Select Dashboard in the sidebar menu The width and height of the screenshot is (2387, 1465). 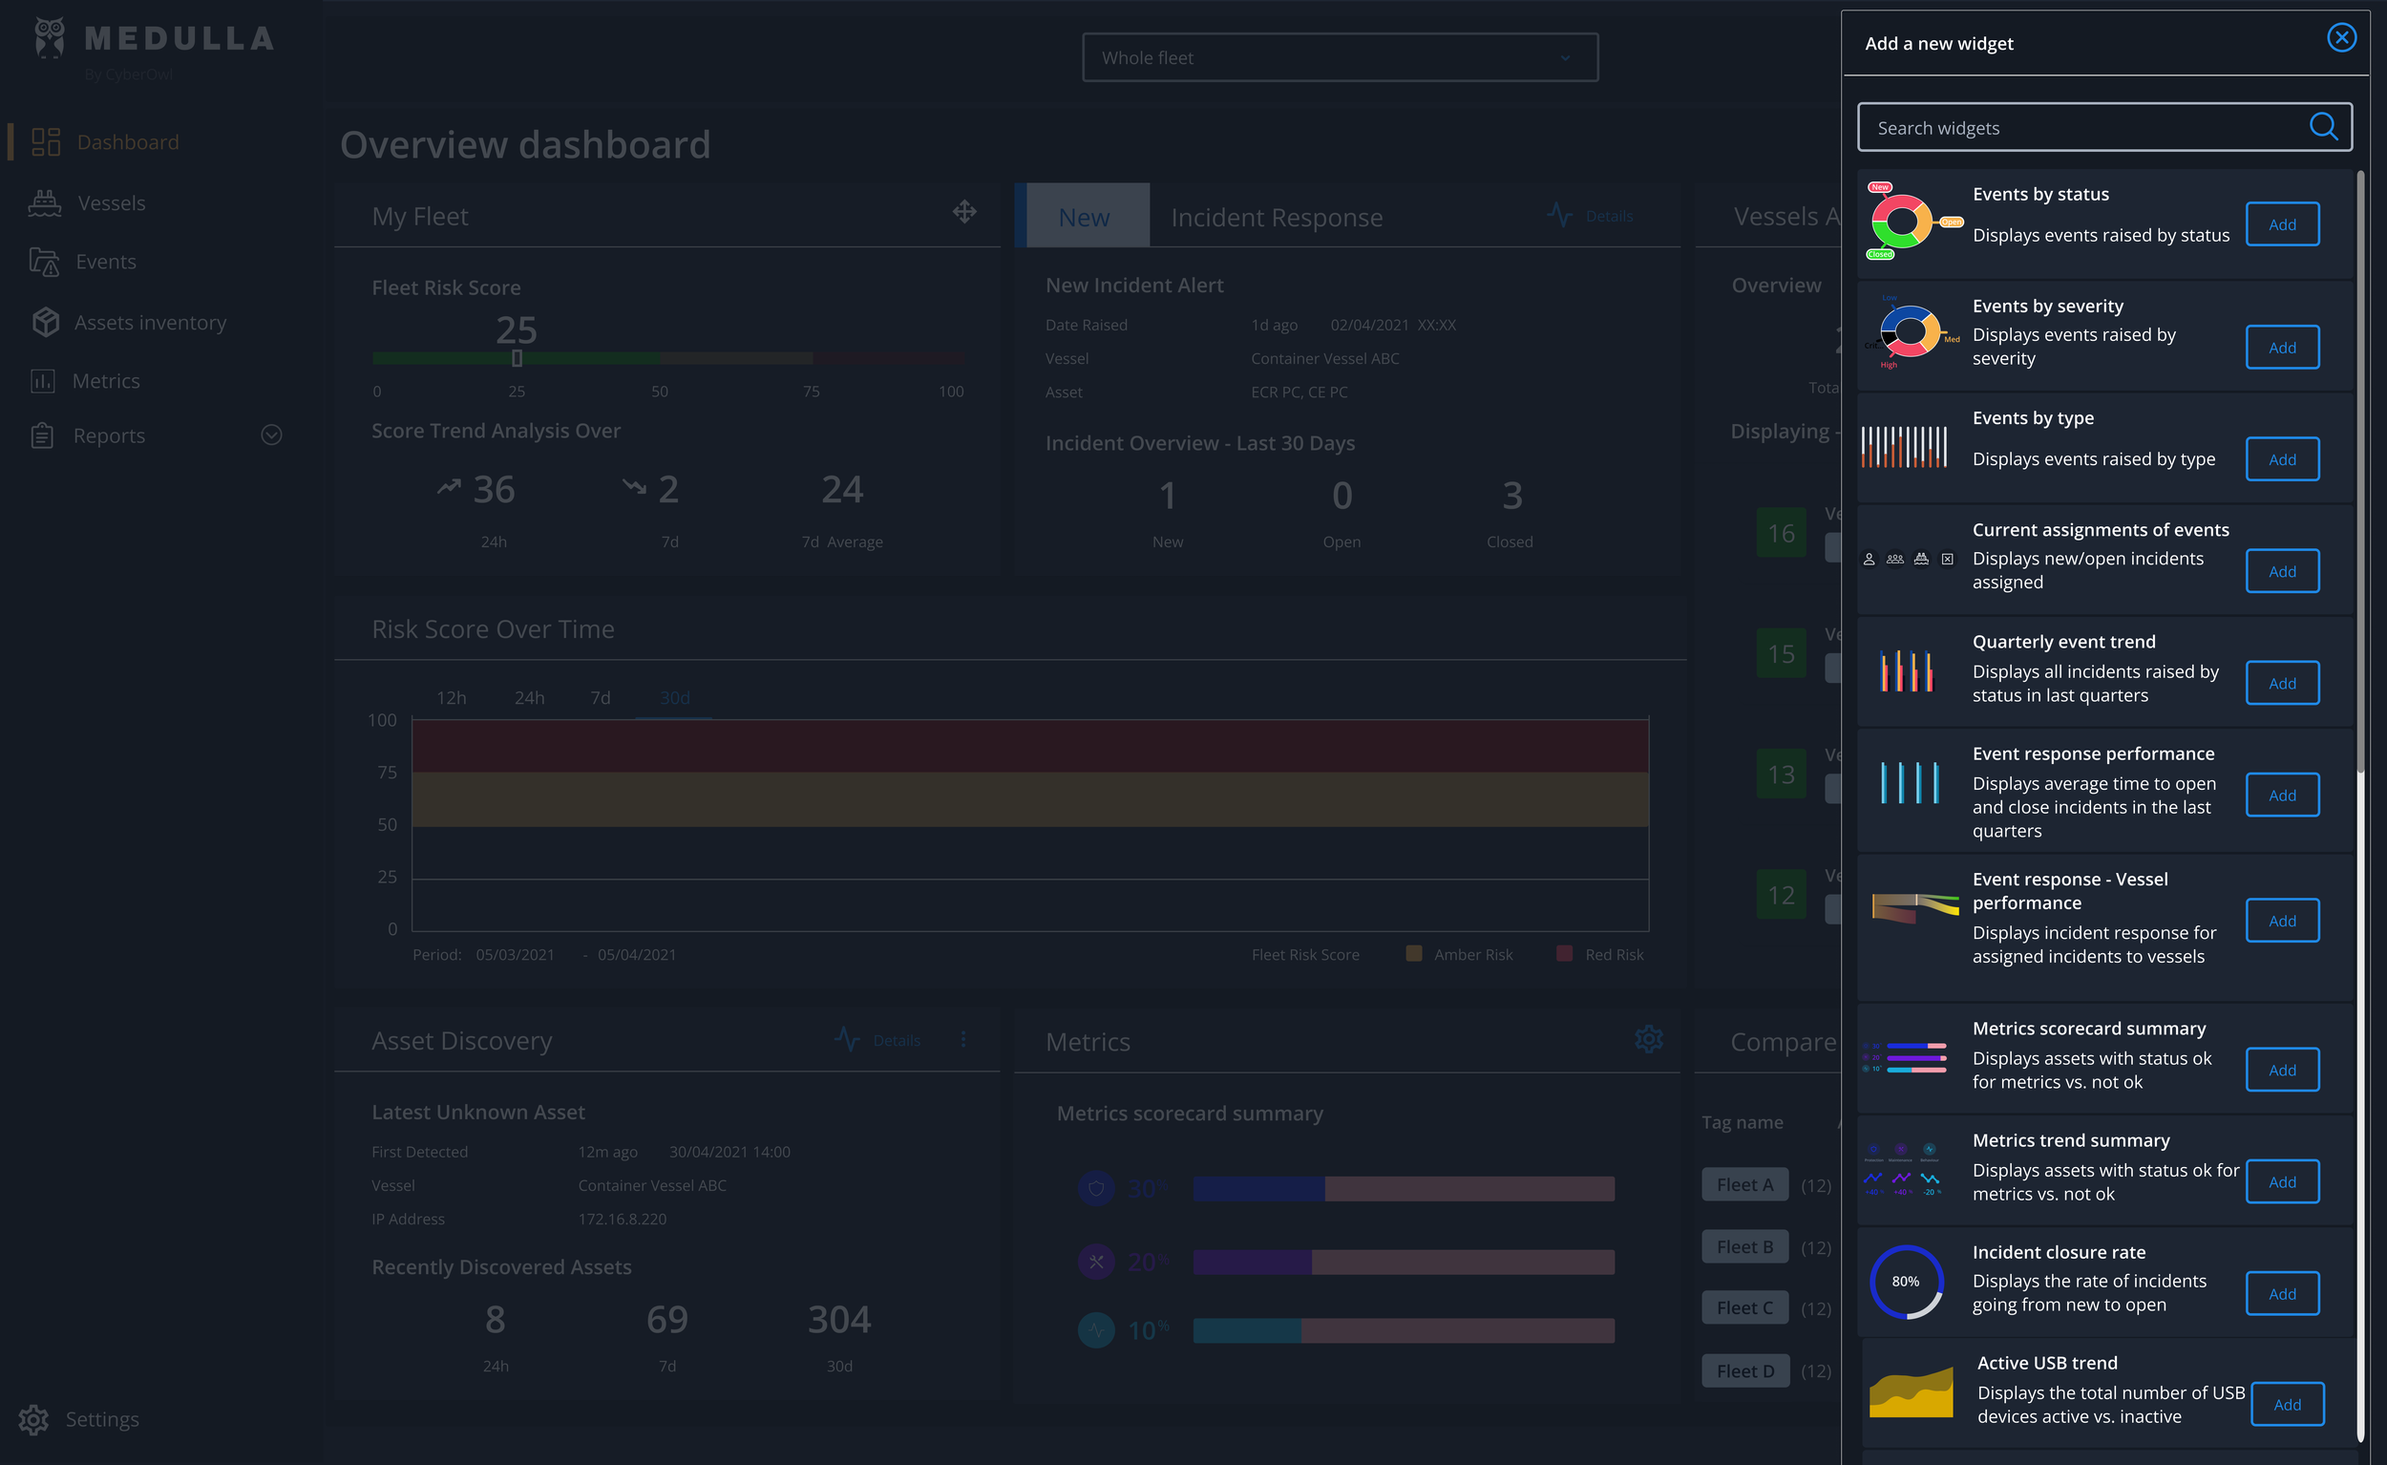127,142
